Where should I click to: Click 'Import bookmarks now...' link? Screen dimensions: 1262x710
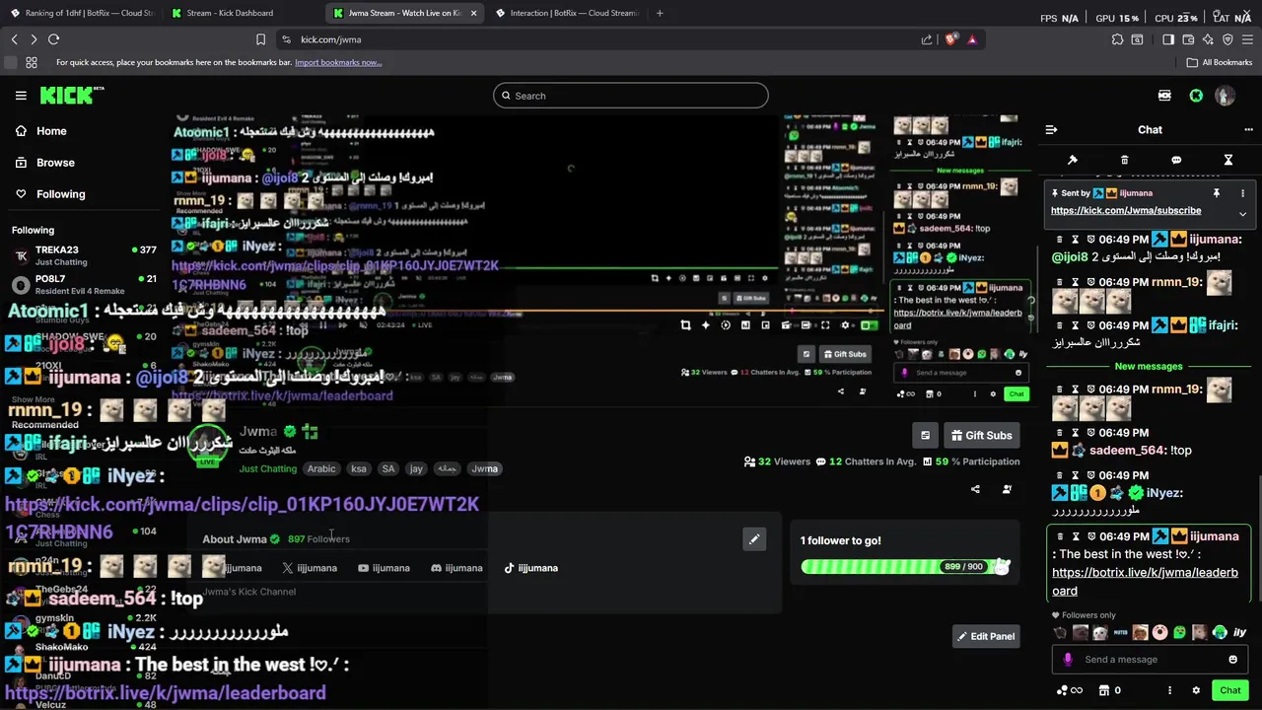pyautogui.click(x=338, y=62)
